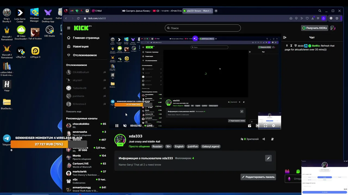Select the Russian tag
The height and width of the screenshot is (195, 348).
[157, 147]
